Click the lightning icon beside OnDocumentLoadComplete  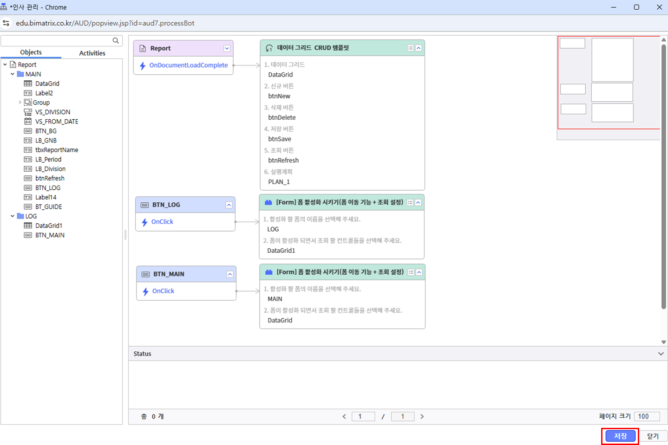pyautogui.click(x=143, y=66)
